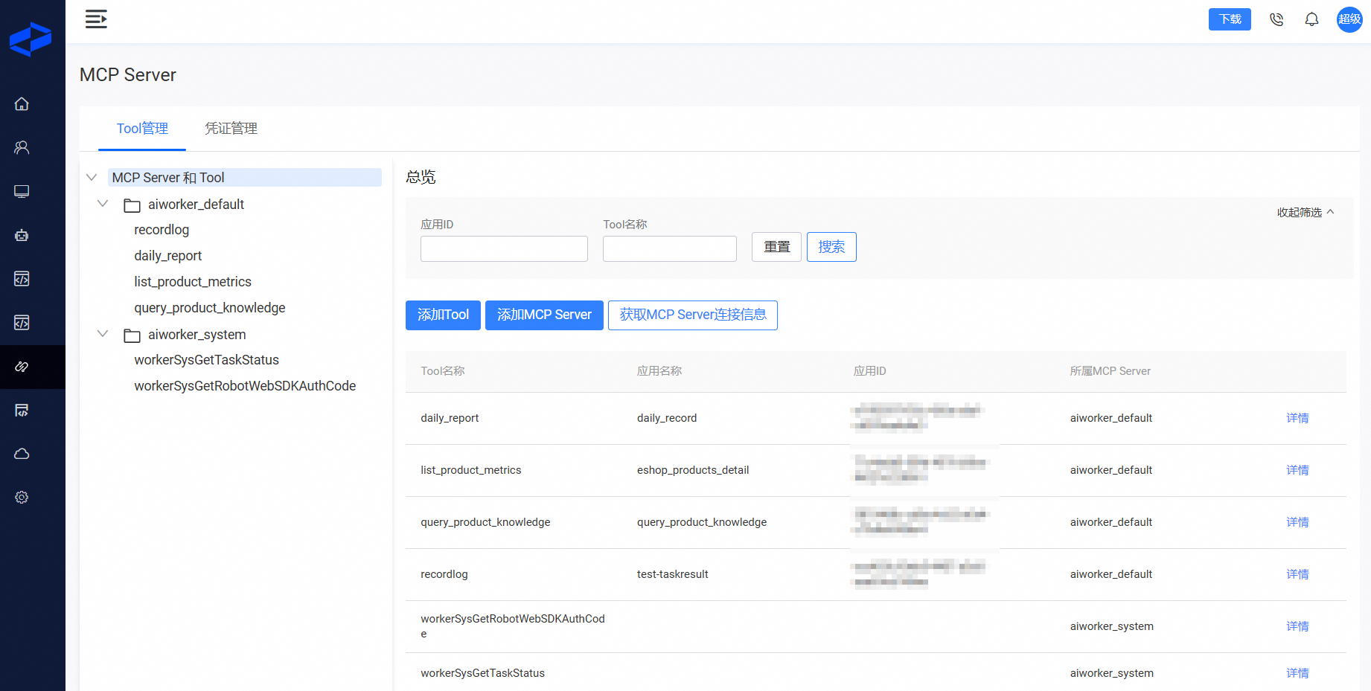The image size is (1371, 691).
Task: Select the aiworker_default folder in the tree
Action: 196,205
